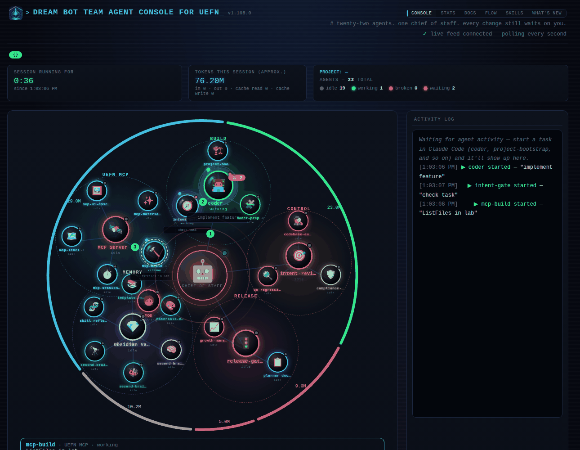
Task: Select the mcp-ui-assets picture frame node
Action: coord(97,191)
